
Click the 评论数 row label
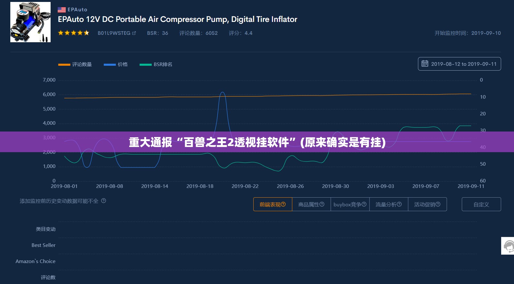(x=48, y=278)
